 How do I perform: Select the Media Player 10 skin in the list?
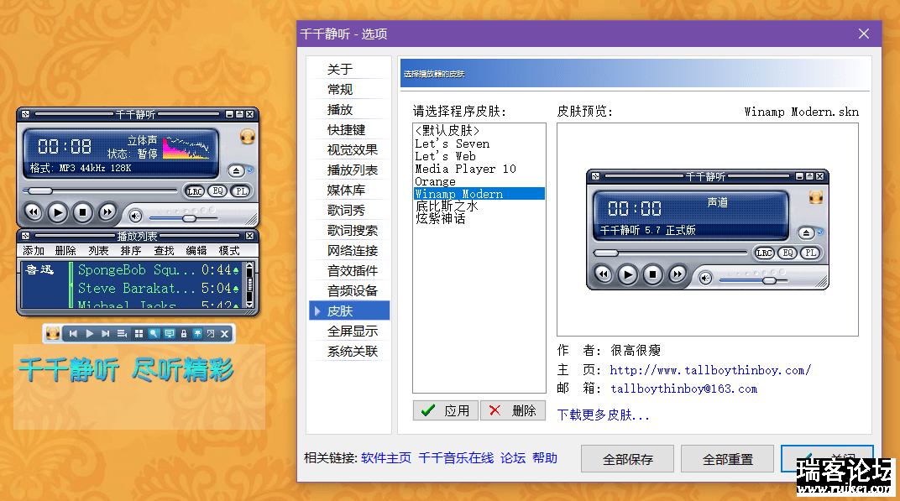(x=465, y=169)
